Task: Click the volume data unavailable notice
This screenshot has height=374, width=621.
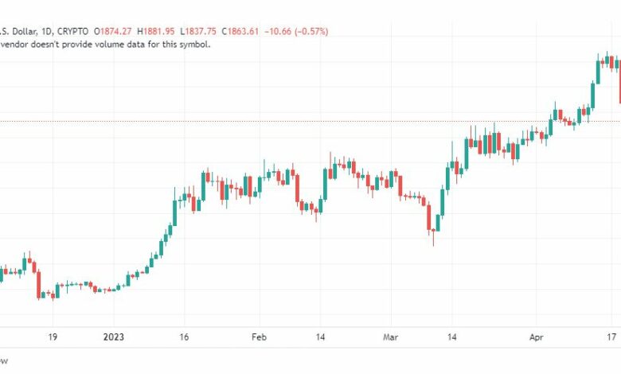Action: pos(105,45)
